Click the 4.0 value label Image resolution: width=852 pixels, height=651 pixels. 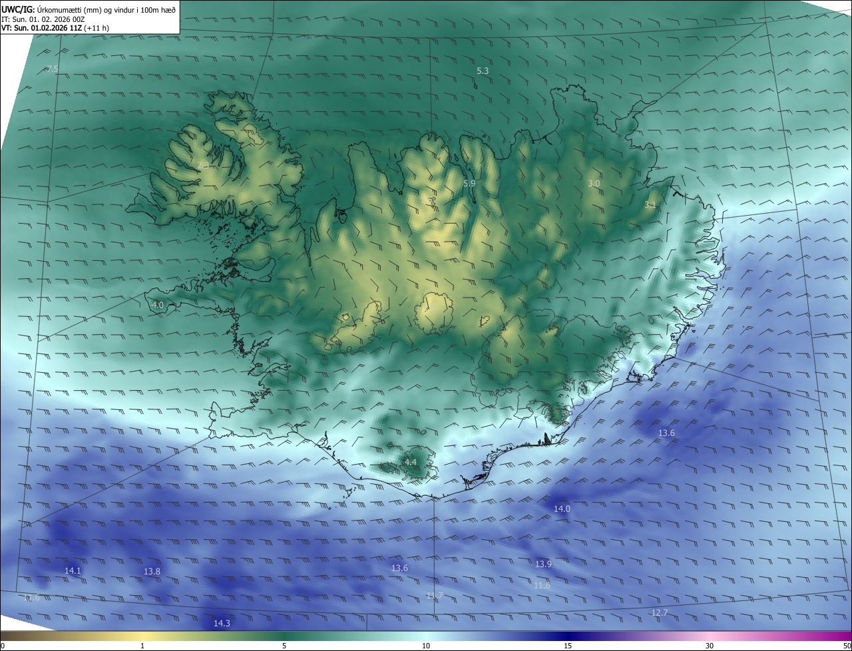click(158, 305)
